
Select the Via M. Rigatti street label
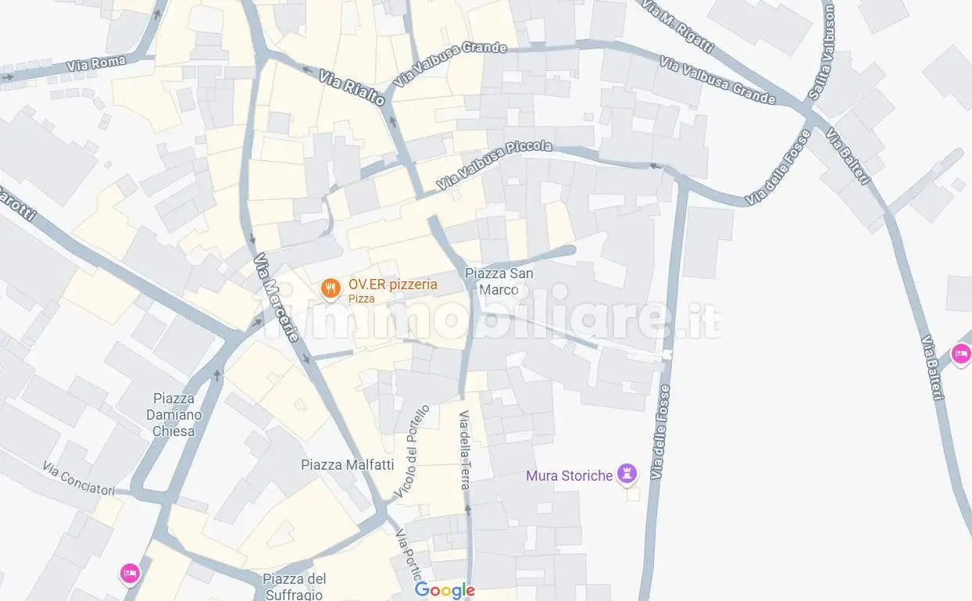677,26
